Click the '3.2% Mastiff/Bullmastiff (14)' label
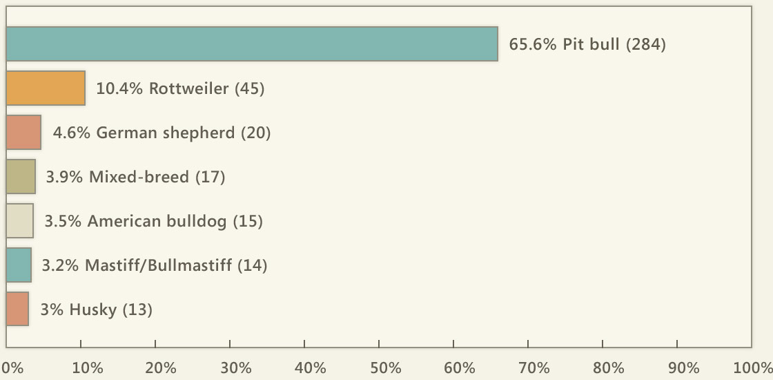This screenshot has height=380, width=773. pyautogui.click(x=155, y=265)
